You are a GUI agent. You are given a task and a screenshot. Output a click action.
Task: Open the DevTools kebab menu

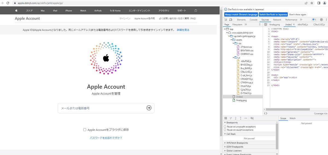[326, 20]
